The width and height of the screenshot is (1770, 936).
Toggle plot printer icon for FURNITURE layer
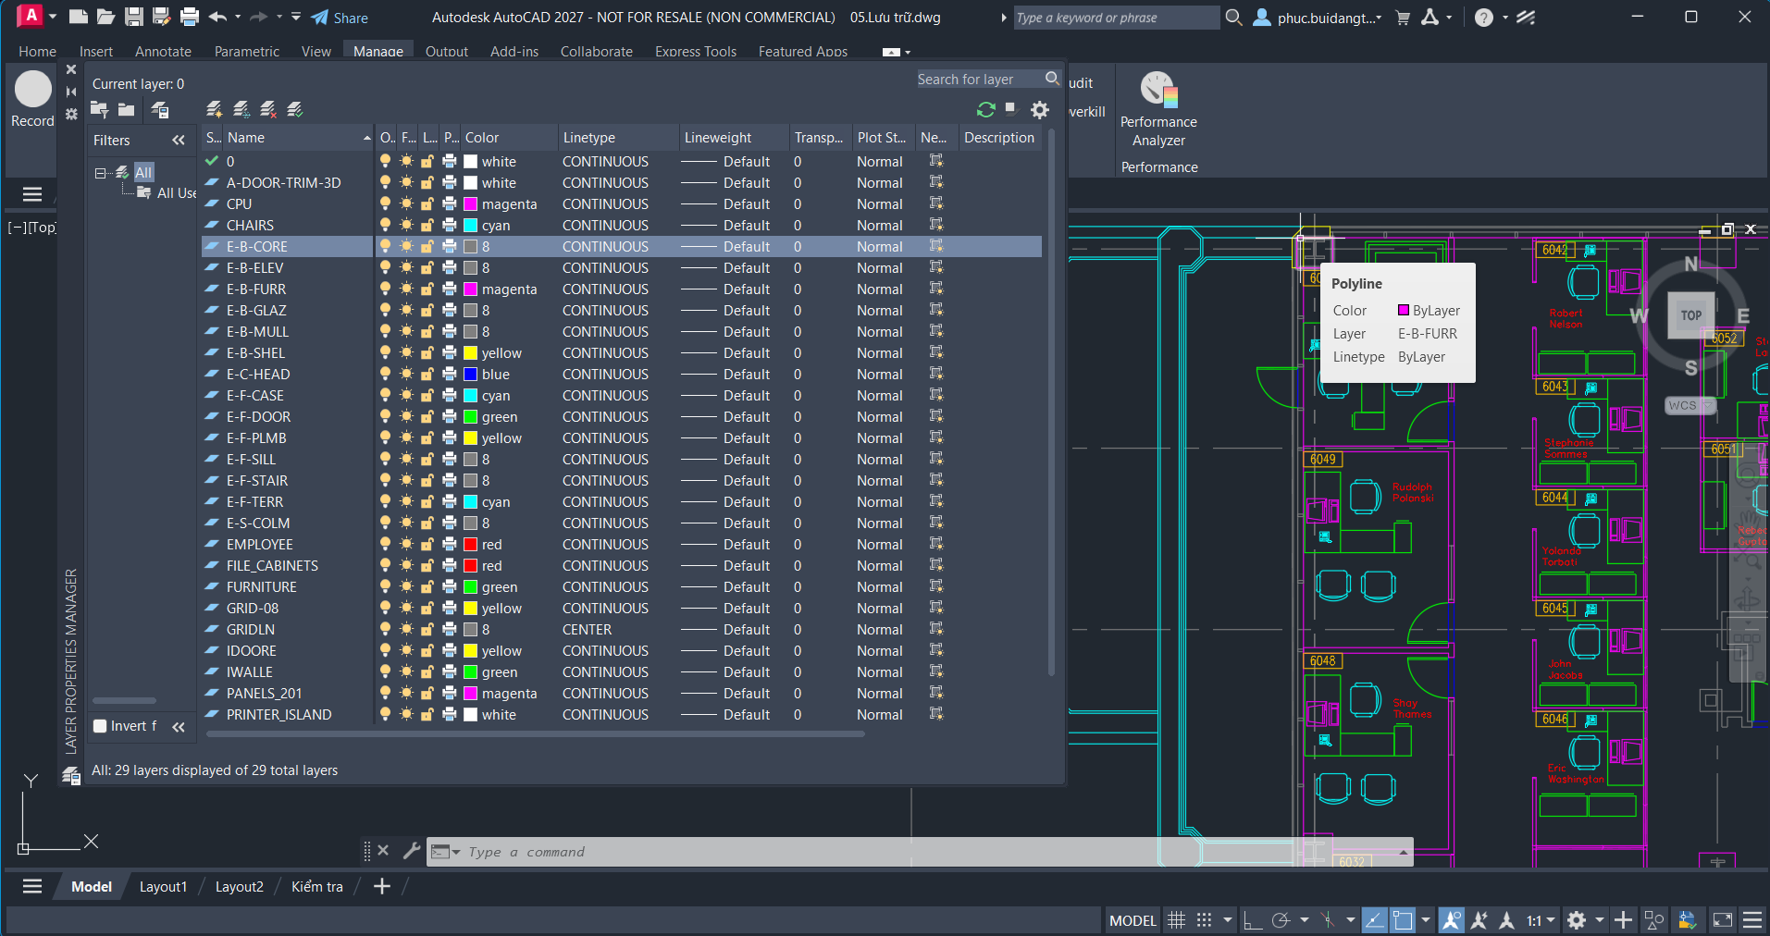pos(450,586)
